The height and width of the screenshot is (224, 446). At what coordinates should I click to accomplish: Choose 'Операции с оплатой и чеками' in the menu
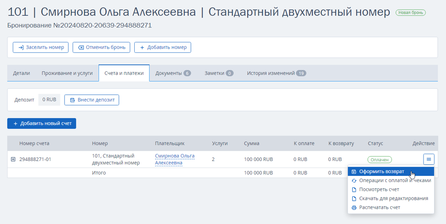(x=391, y=180)
